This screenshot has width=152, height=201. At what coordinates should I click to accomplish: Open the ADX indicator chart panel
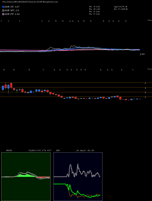(x=78, y=177)
